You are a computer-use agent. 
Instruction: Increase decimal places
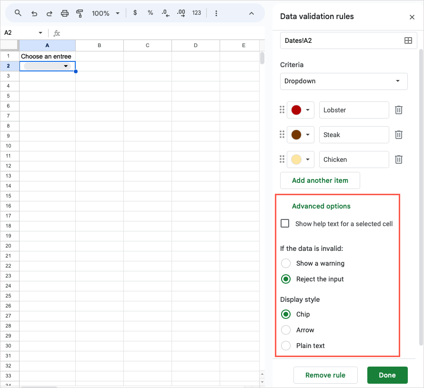coord(181,13)
